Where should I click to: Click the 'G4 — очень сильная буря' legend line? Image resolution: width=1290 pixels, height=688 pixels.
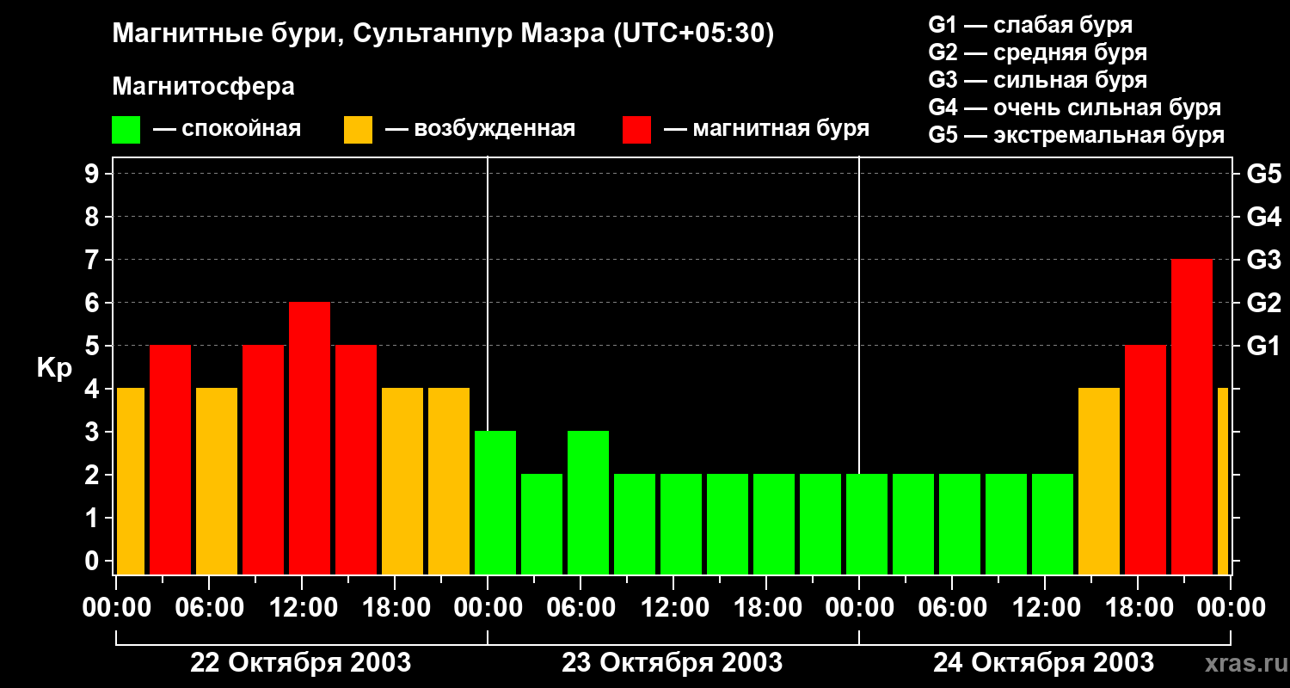1075,107
